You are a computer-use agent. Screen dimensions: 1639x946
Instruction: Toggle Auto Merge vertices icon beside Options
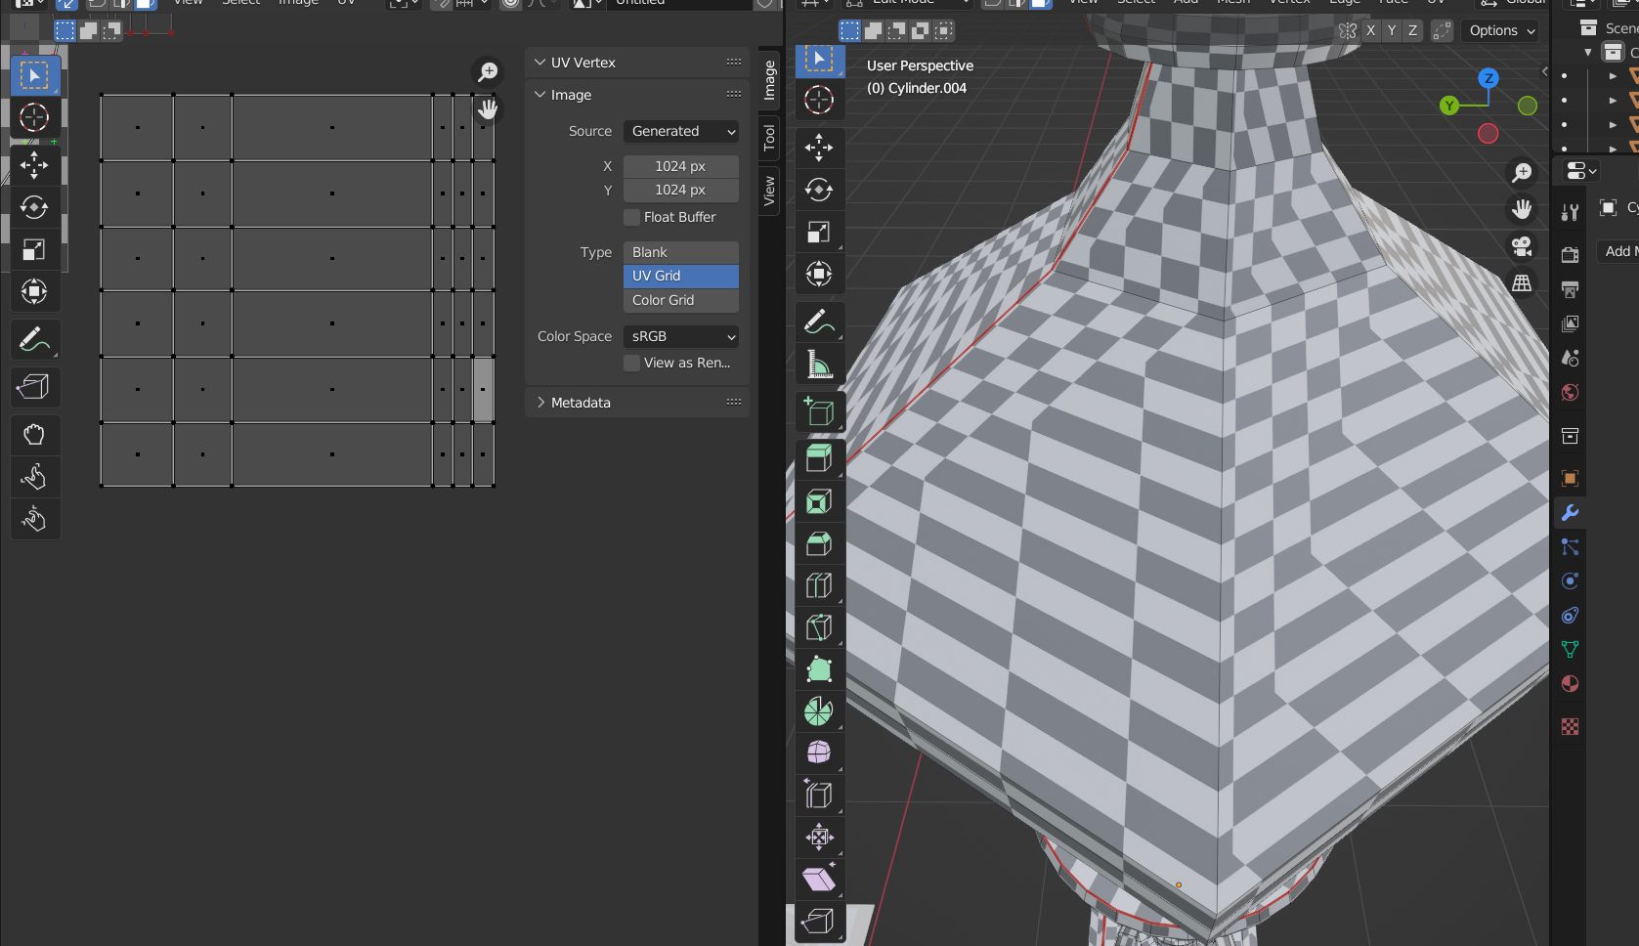coord(1442,30)
